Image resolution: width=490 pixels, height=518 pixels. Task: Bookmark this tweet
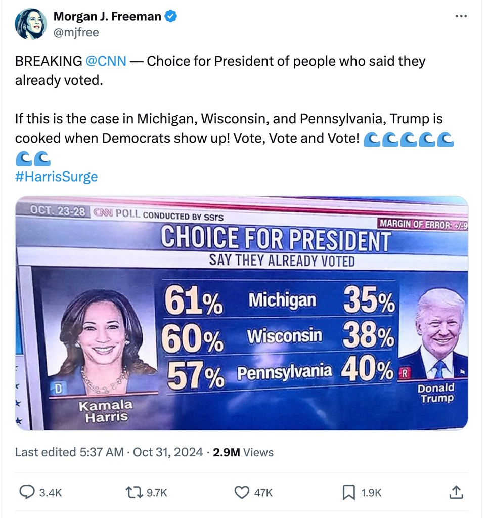(x=349, y=492)
